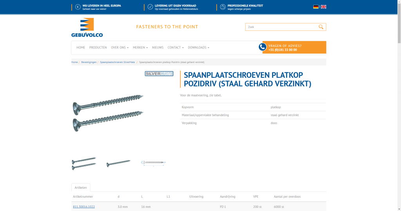Click the product title heading
401x211 pixels.
(x=247, y=79)
